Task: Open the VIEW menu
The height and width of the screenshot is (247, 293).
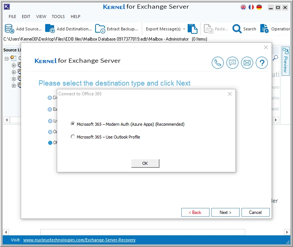Action: tap(41, 17)
